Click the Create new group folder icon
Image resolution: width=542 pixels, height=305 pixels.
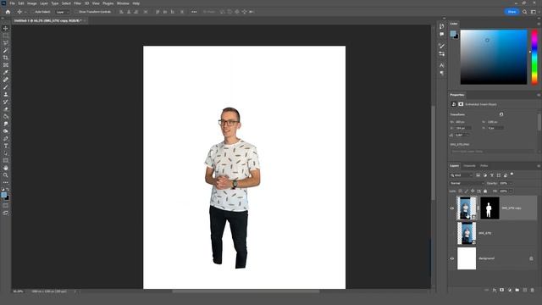pyautogui.click(x=517, y=290)
